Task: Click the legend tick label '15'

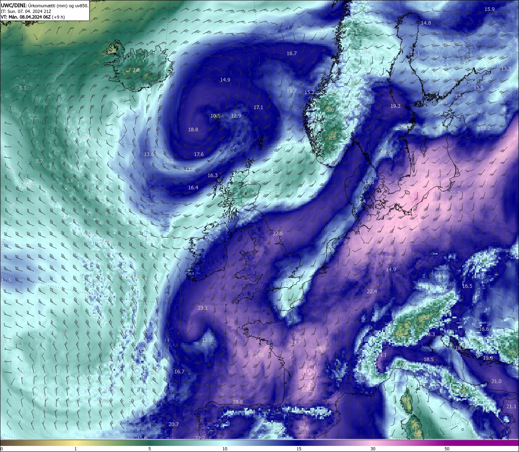Action: coord(299,449)
